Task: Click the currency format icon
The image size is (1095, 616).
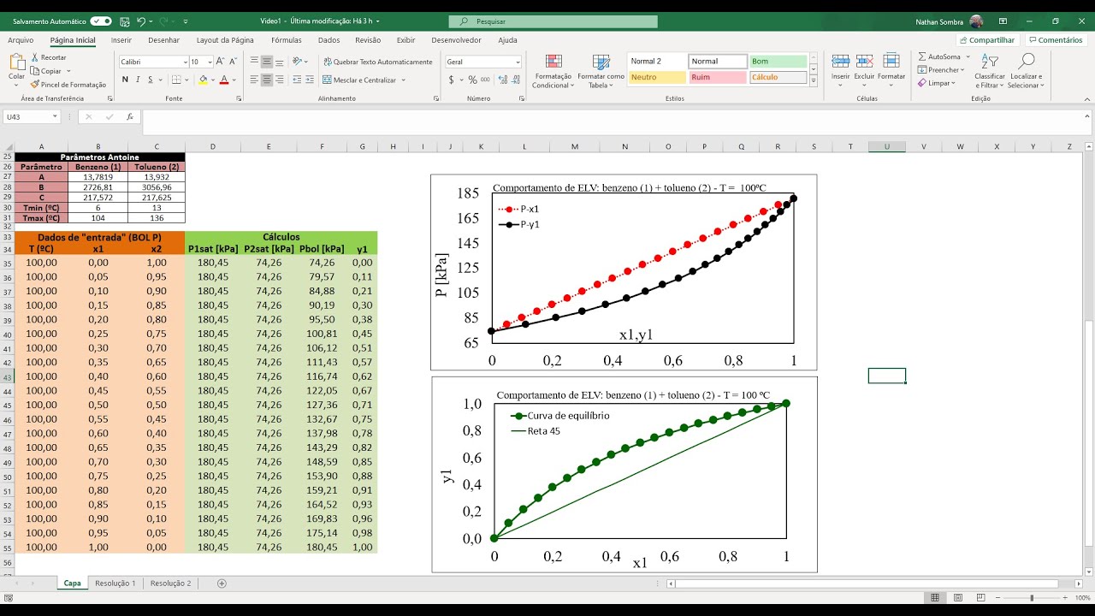Action: (451, 80)
